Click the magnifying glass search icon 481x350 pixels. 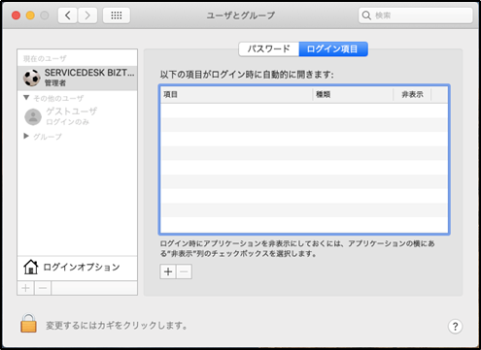coord(366,16)
